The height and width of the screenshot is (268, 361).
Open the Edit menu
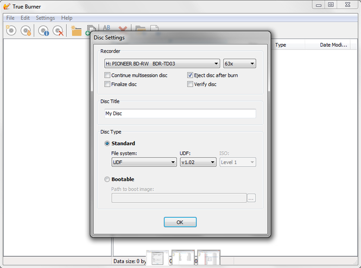pyautogui.click(x=25, y=18)
